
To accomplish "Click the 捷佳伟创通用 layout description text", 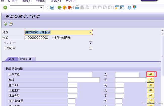I will click(62, 38).
